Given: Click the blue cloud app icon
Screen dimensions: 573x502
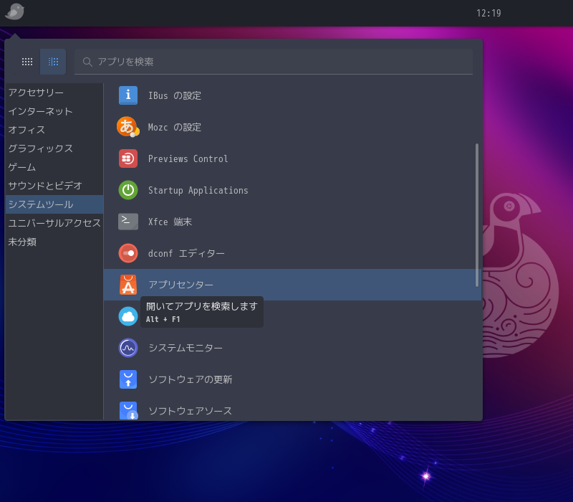Looking at the screenshot, I should [128, 316].
